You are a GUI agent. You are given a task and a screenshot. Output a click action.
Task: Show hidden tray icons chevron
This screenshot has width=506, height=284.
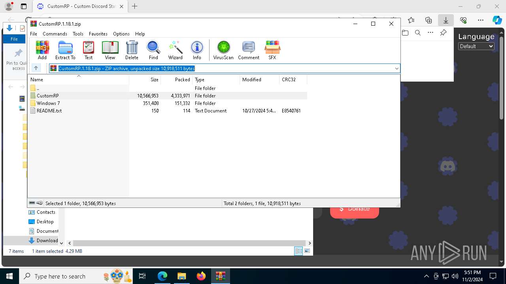[x=426, y=276]
